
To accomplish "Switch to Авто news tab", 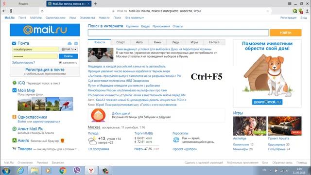I will (x=139, y=42).
